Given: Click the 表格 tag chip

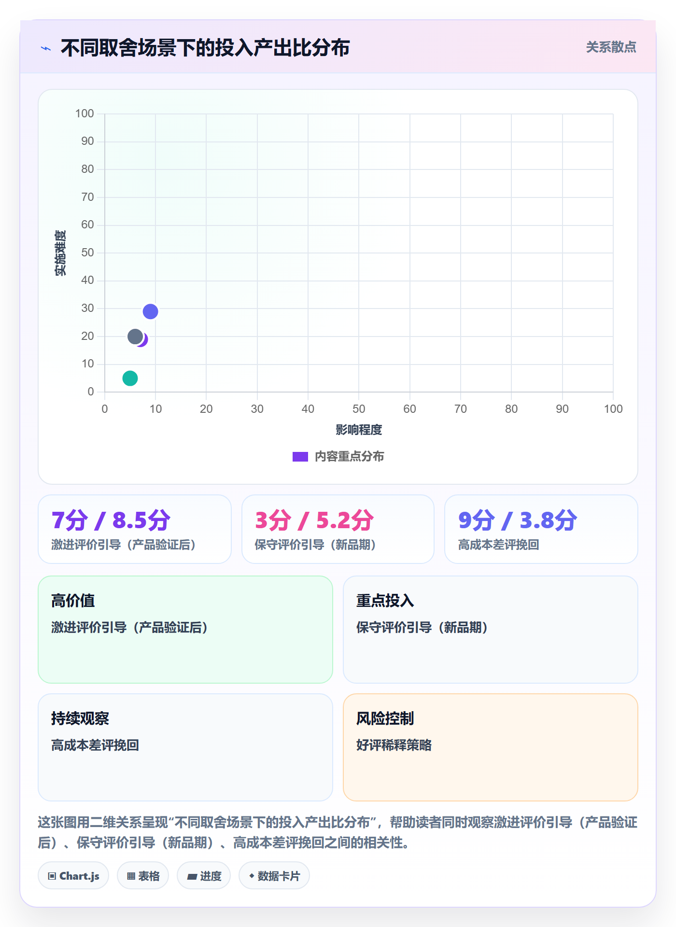Looking at the screenshot, I should pyautogui.click(x=143, y=876).
